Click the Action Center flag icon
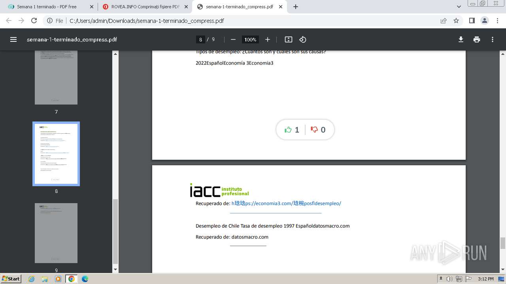 468,279
